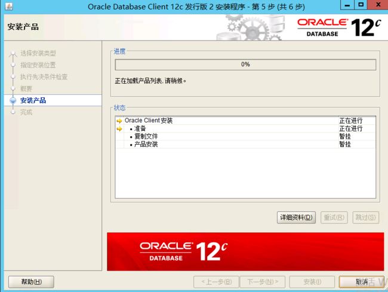Image resolution: width=388 pixels, height=292 pixels.
Task: Minimize the installer window
Action: [x=347, y=5]
